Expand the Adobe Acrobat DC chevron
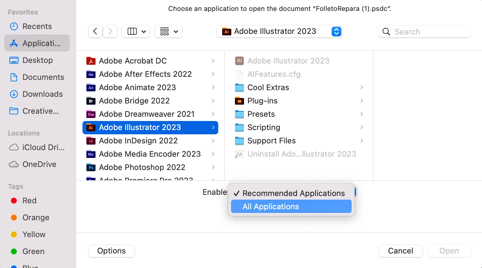 213,61
